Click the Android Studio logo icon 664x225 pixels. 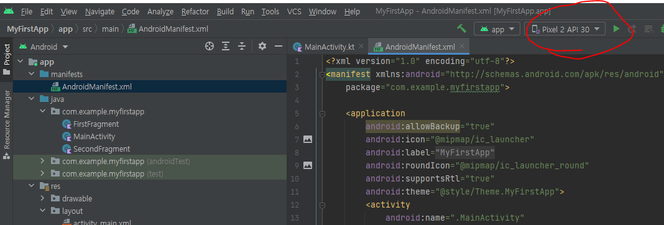click(8, 11)
